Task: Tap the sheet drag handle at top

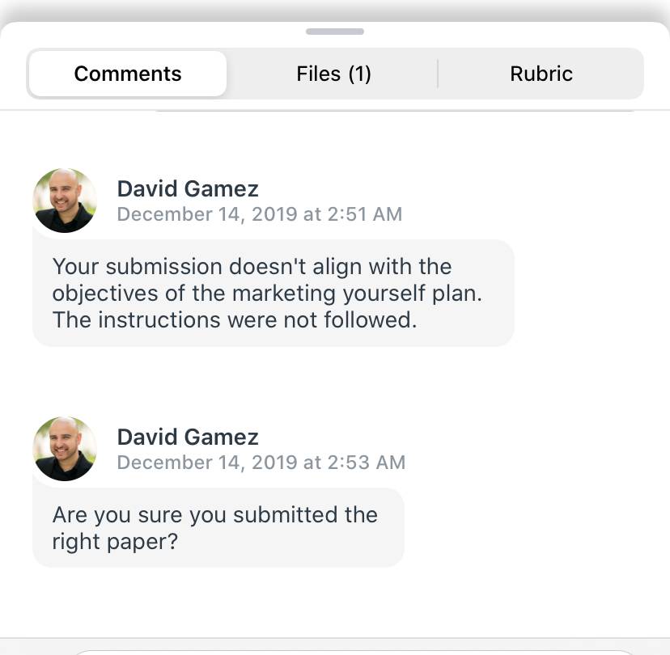Action: click(x=334, y=32)
